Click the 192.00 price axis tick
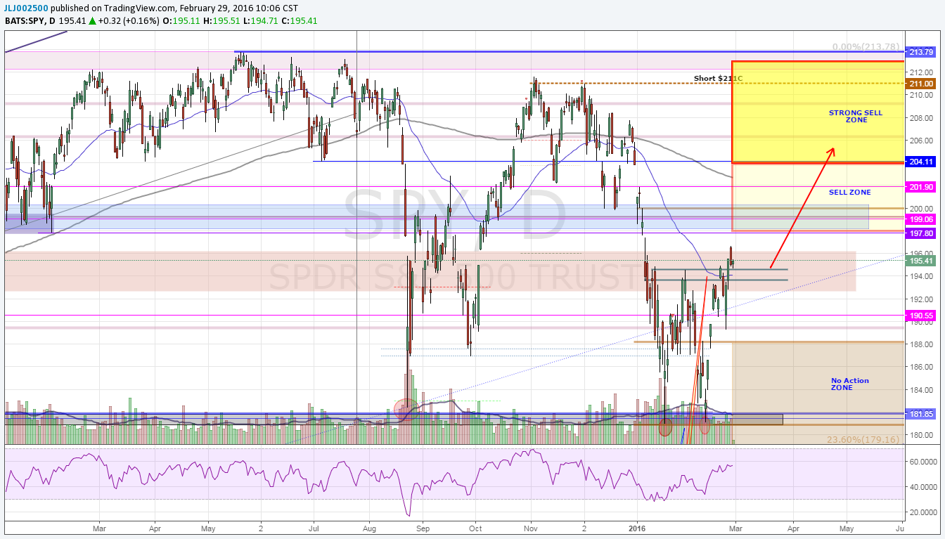 click(x=921, y=299)
